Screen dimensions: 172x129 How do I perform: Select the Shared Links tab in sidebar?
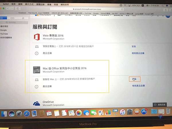23,18
